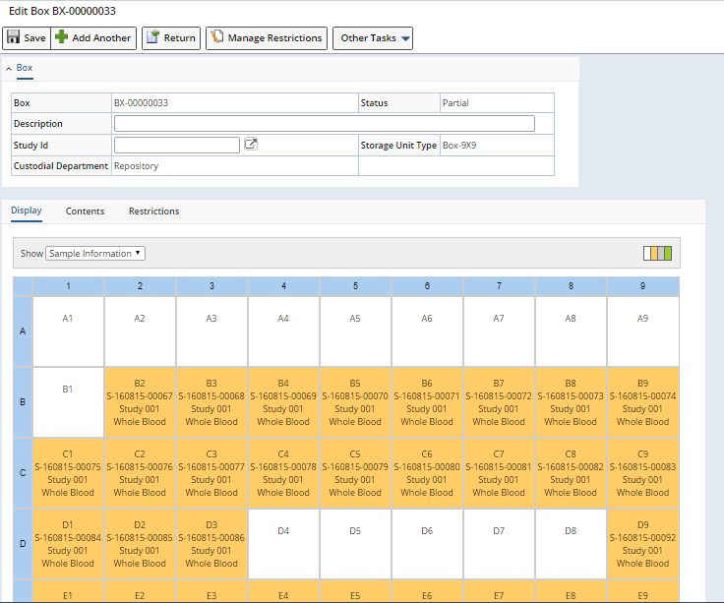This screenshot has width=724, height=603.
Task: Select empty box position D7
Action: click(x=499, y=544)
